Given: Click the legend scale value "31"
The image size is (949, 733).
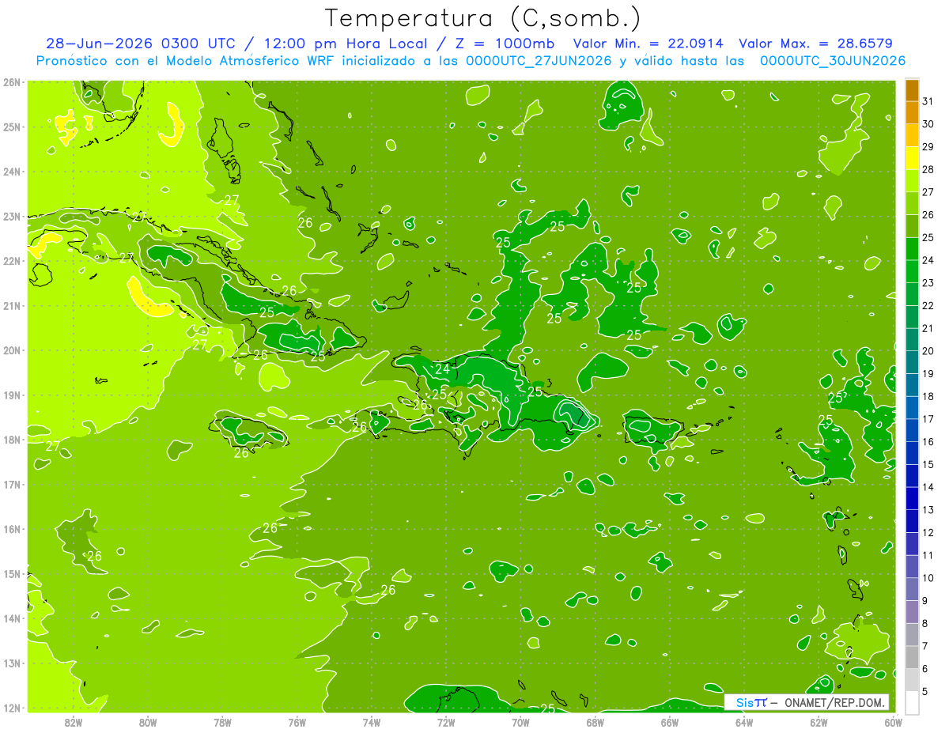Looking at the screenshot, I should [x=928, y=101].
